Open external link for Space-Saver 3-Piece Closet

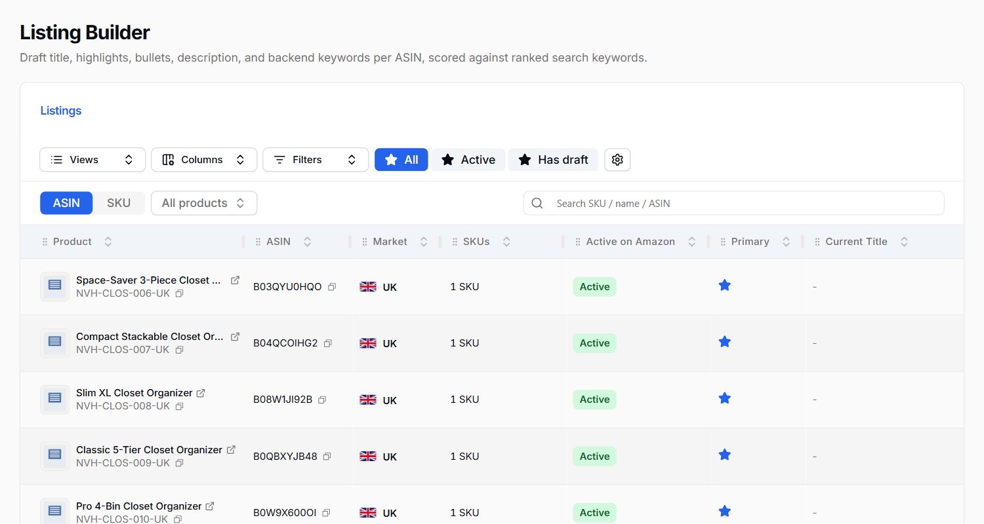pos(235,280)
